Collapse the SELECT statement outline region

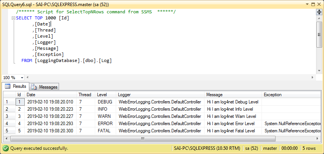(x=13, y=18)
